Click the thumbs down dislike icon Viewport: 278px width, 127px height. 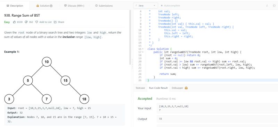coord(26,22)
